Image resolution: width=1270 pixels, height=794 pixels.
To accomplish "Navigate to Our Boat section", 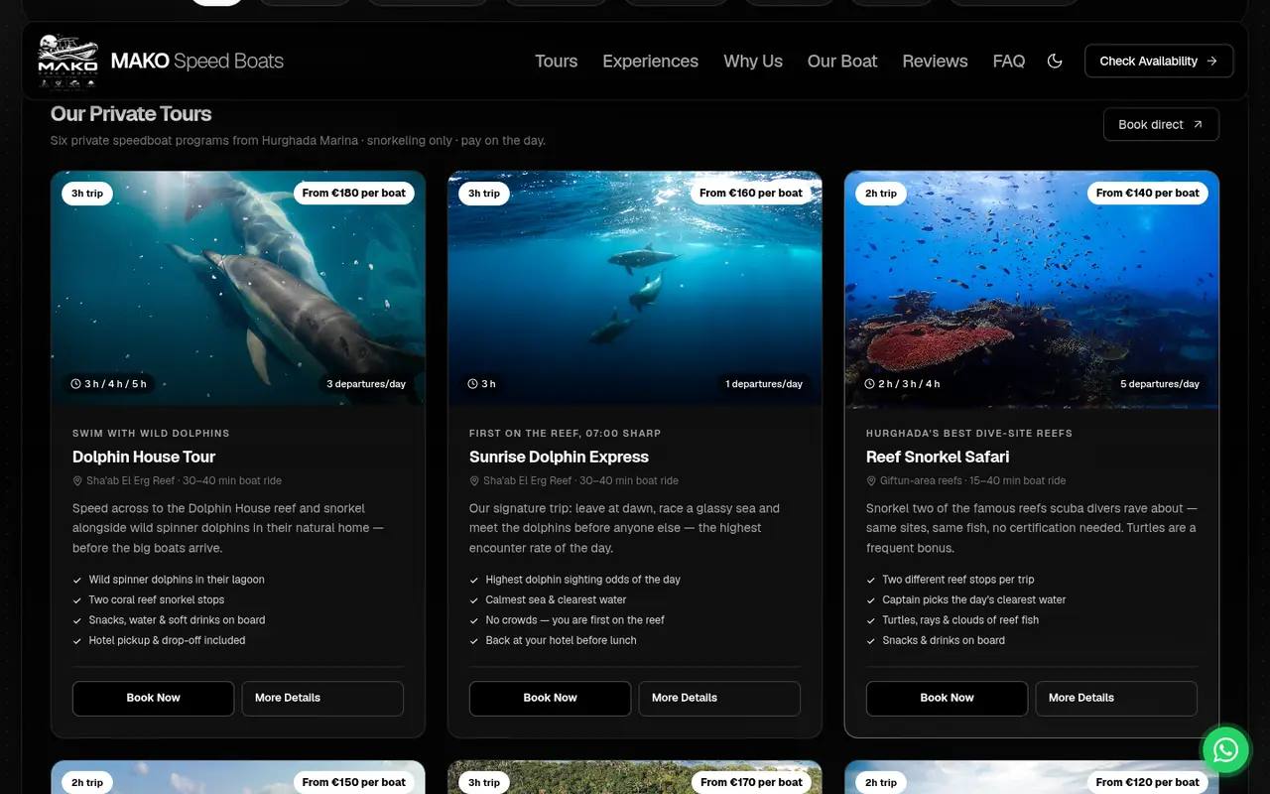I will click(842, 61).
